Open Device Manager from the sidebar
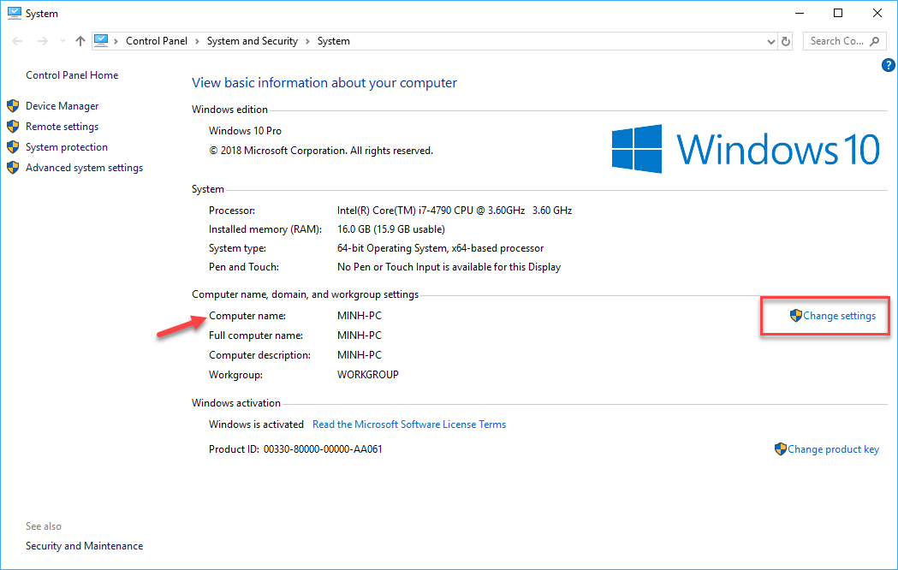Screen dimensions: 898x570 coord(62,105)
